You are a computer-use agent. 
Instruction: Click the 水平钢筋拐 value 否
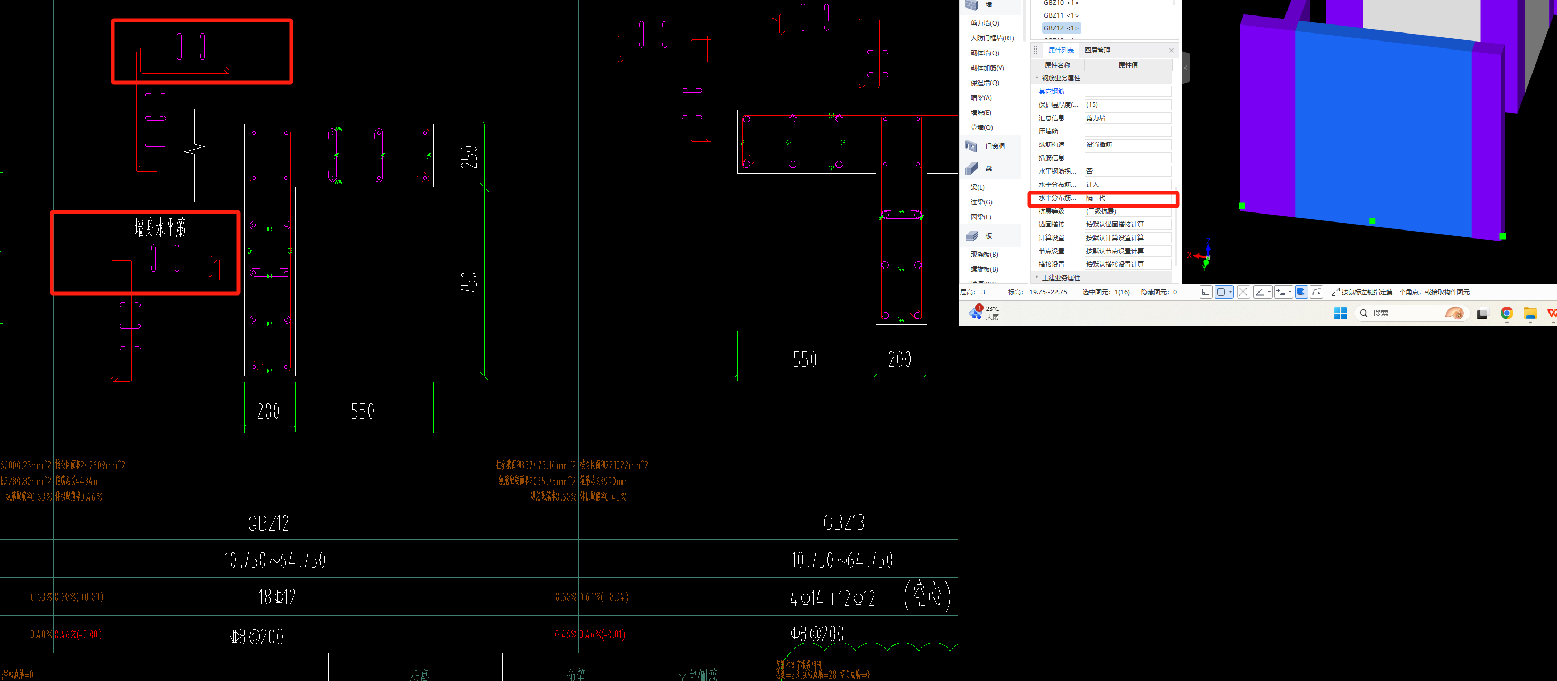1128,171
